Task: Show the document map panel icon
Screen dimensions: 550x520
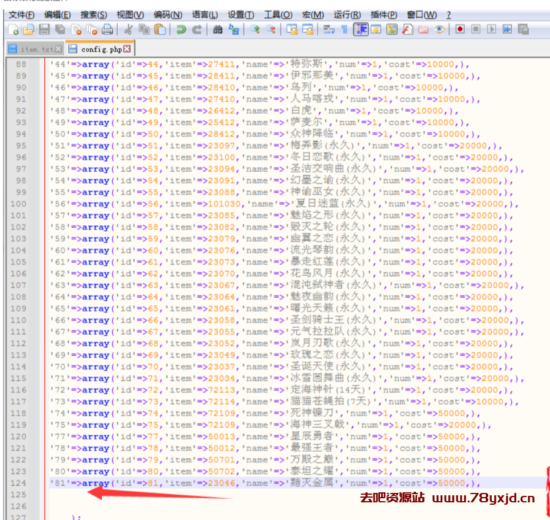Action: coord(392,29)
